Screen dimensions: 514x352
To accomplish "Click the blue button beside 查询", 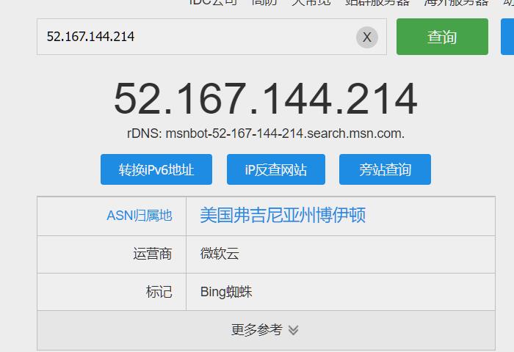I will click(507, 37).
